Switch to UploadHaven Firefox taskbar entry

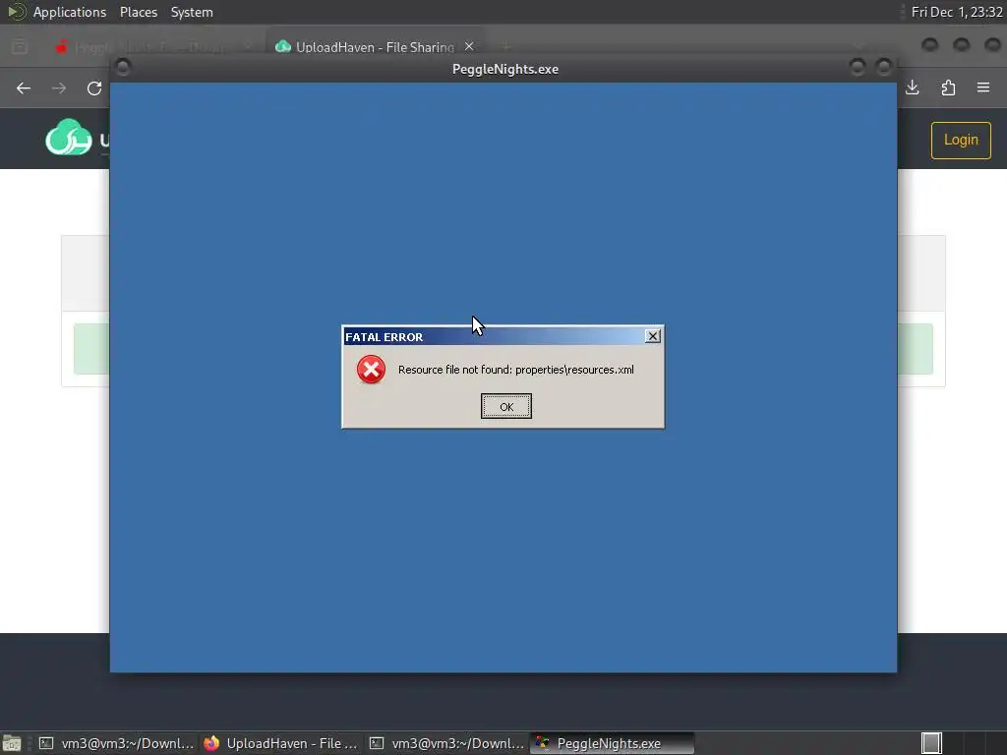tap(281, 743)
